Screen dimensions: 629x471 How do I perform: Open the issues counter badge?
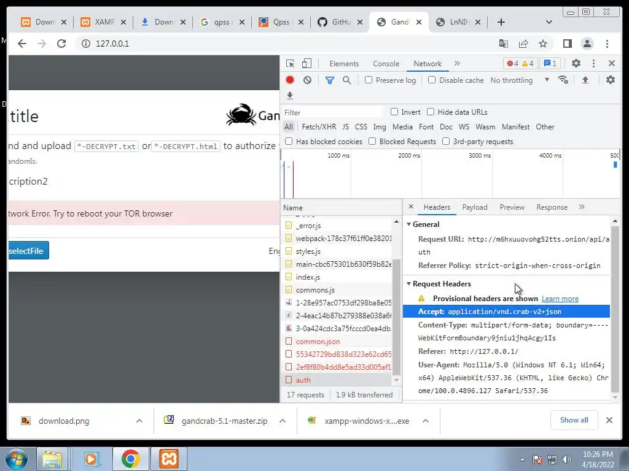tap(550, 63)
